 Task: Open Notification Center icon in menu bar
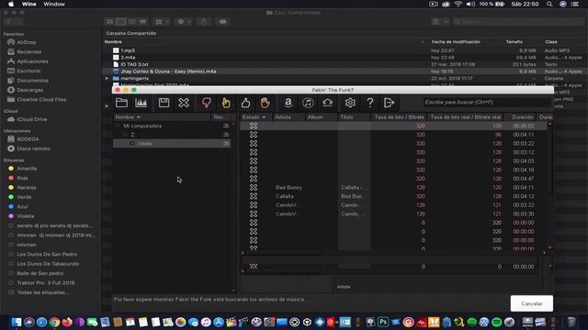coord(575,4)
